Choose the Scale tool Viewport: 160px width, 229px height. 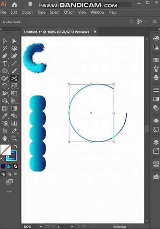click(x=14, y=86)
